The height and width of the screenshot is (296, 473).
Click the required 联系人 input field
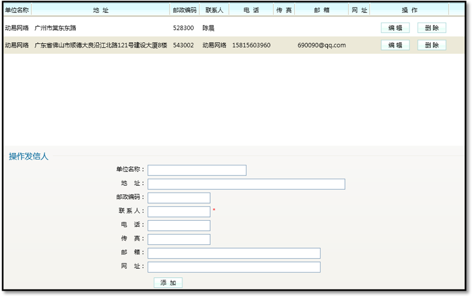[179, 212]
